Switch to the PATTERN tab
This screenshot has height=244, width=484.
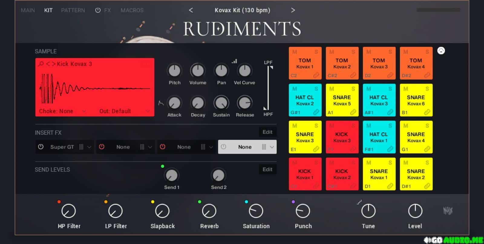coord(73,10)
